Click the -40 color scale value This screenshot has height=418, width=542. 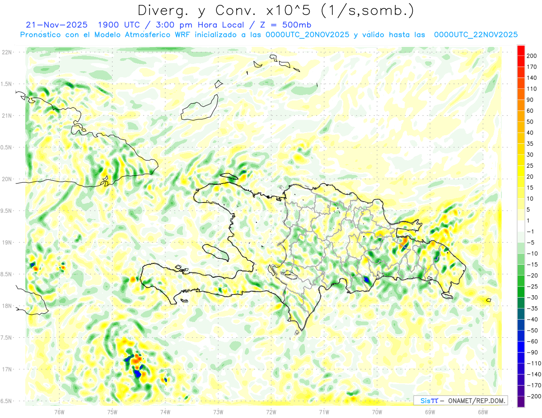coord(532,319)
